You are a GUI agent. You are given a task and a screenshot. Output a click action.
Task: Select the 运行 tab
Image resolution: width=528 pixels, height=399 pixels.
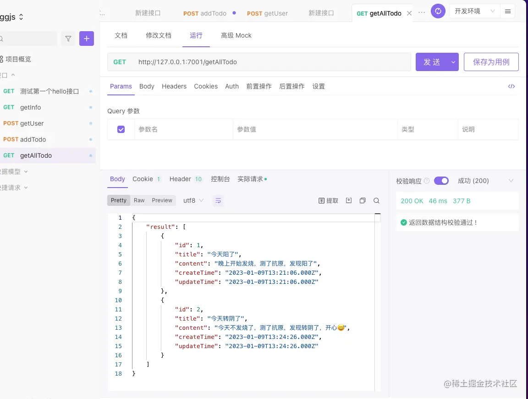coord(196,35)
